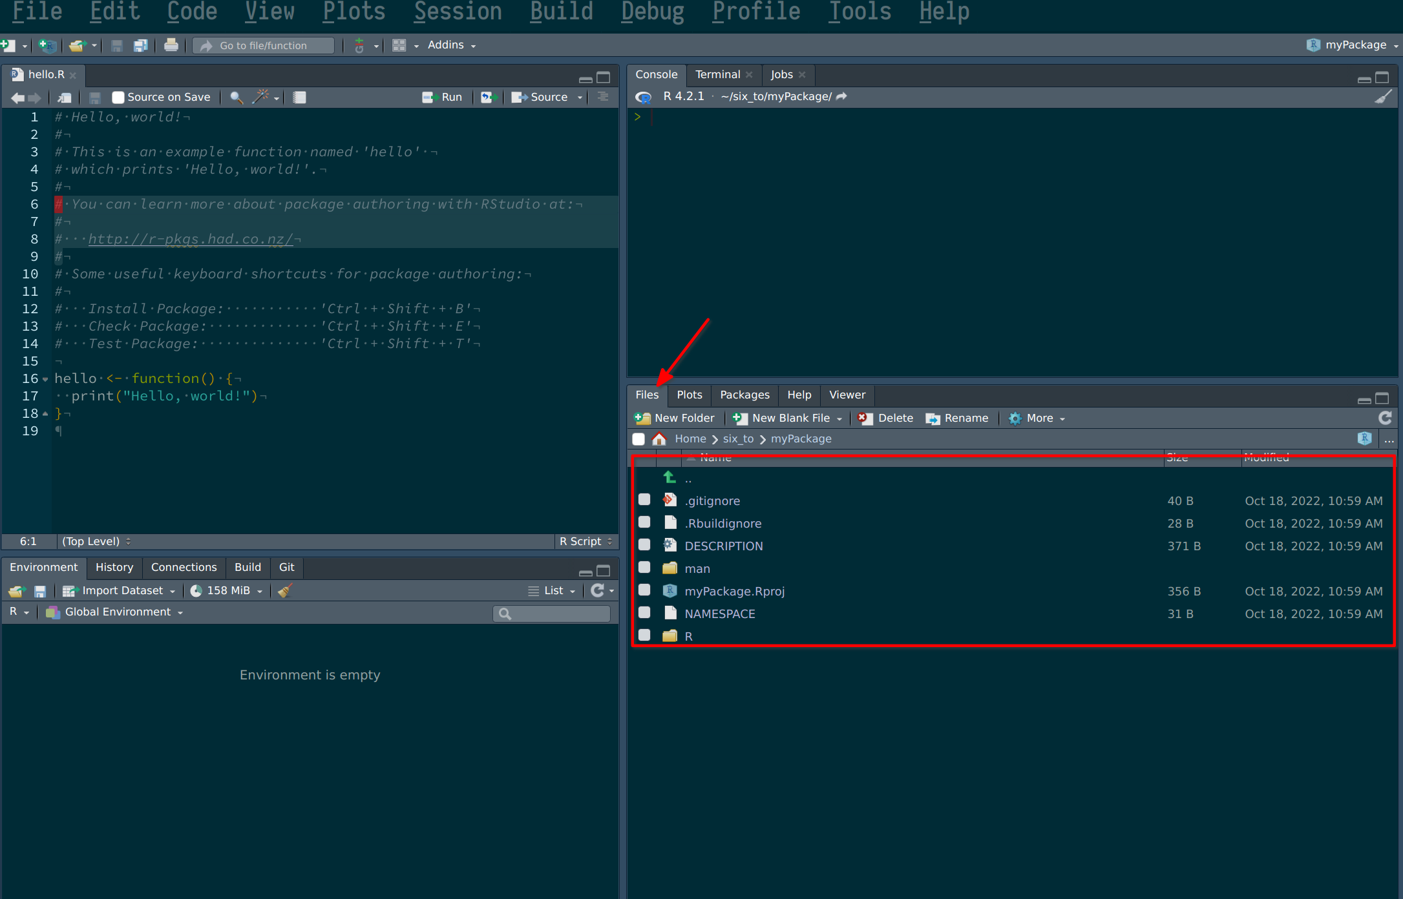This screenshot has height=899, width=1403.
Task: Re-run the previous code region
Action: [489, 98]
